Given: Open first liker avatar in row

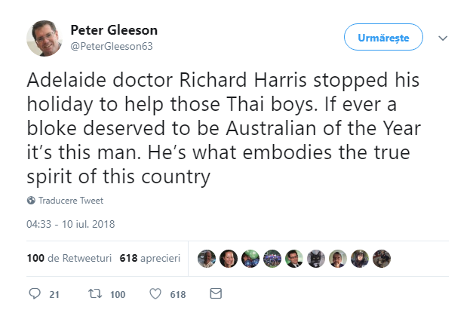Looking at the screenshot, I should pos(207,259).
